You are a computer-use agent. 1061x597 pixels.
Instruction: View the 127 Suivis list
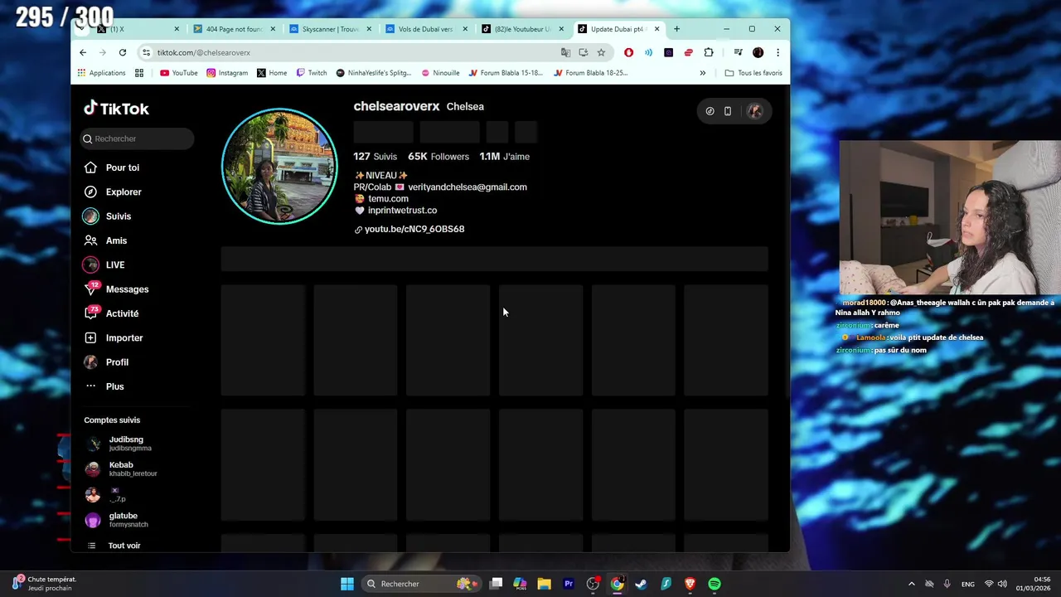[x=375, y=157]
